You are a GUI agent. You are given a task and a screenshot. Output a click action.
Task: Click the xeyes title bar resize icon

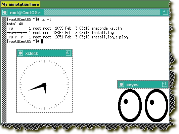coord(165,85)
